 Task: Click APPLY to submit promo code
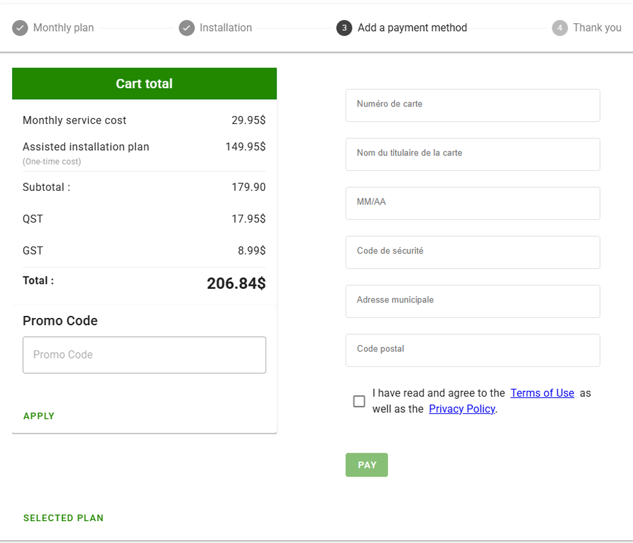39,416
